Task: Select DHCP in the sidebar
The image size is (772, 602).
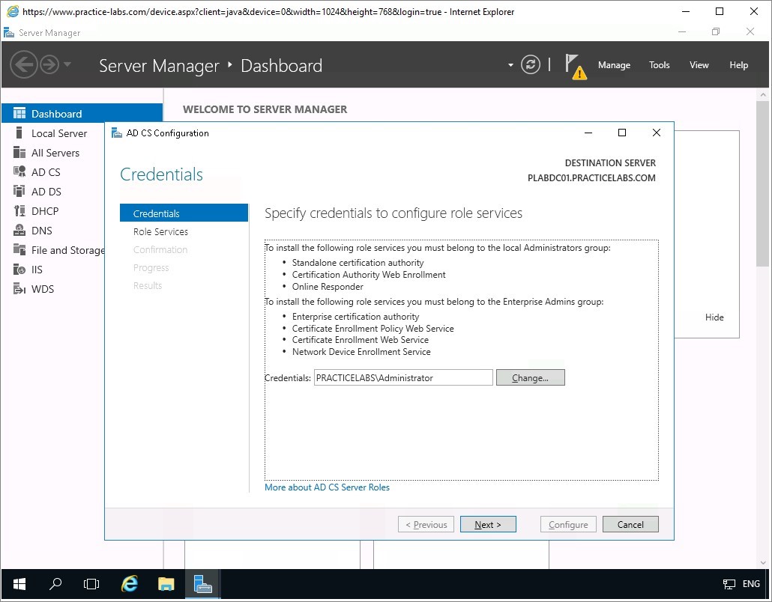Action: (45, 211)
